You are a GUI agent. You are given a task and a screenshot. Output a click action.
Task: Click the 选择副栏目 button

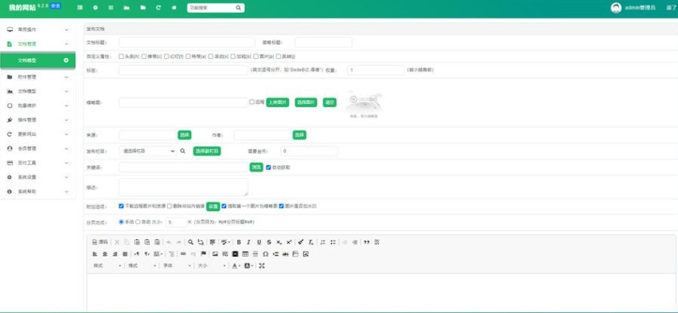tap(207, 151)
